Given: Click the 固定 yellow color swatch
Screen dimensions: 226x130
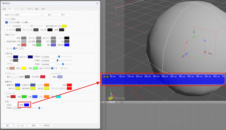Looking at the screenshot, I should (24, 68).
